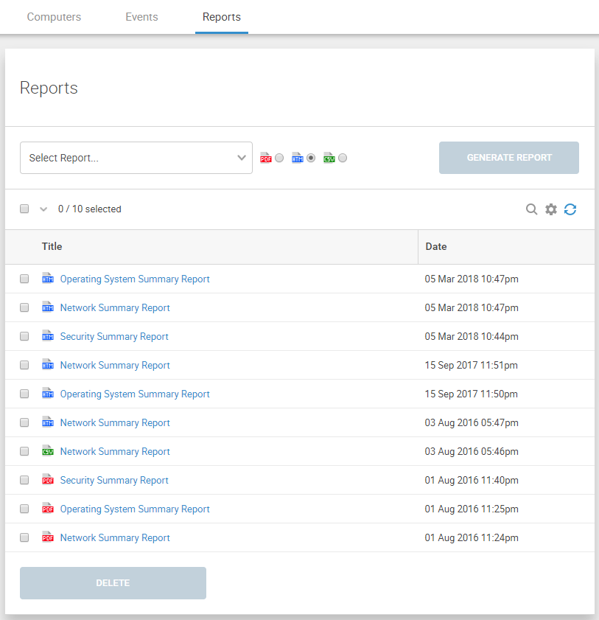Click HTM icon of 05 Mar 2018 Security Summary Report
Screen dimensions: 599x620
(x=48, y=336)
